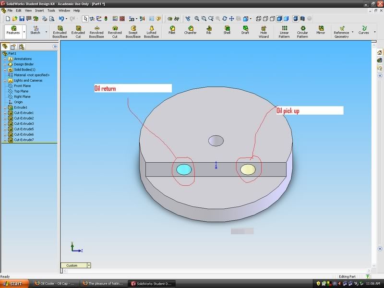Select the Chamfer tool

coord(190,30)
